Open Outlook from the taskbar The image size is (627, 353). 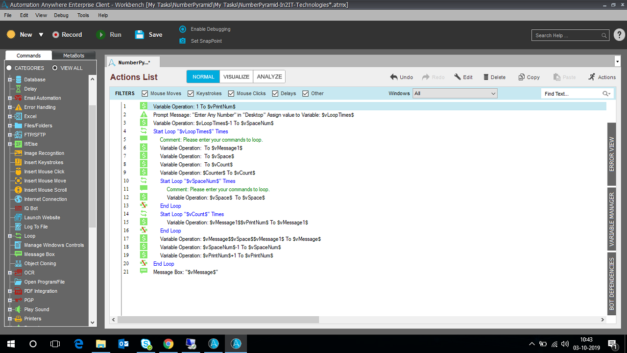tap(123, 344)
